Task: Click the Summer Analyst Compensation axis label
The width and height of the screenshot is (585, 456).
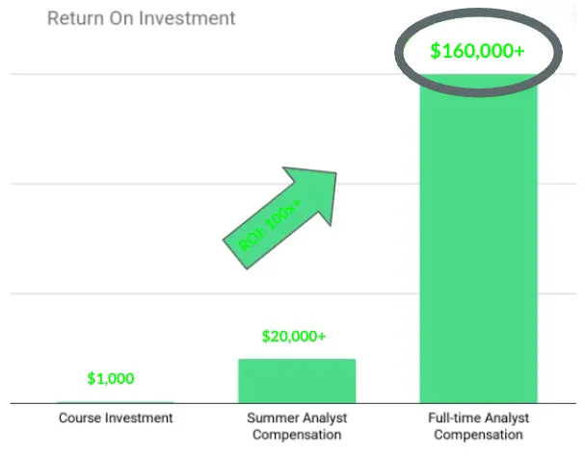Action: point(297,426)
